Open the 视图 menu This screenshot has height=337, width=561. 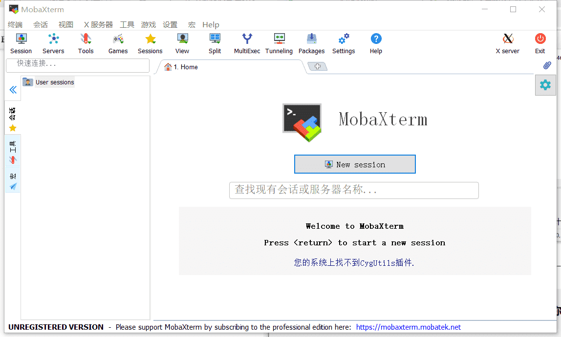click(66, 25)
